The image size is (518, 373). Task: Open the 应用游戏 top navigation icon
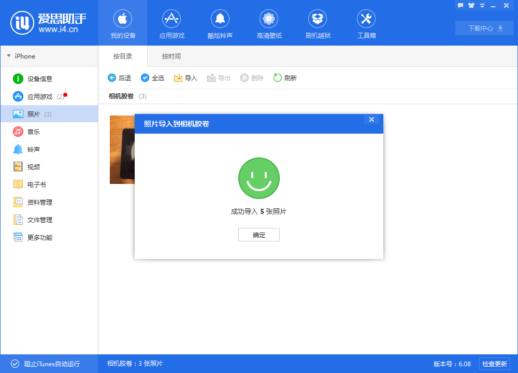click(171, 20)
